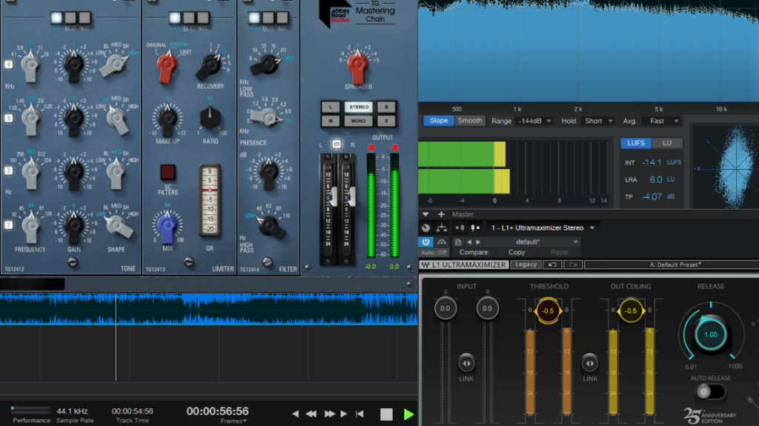Click the Ratio knob in Limiter module
759x426 pixels.
(x=210, y=118)
